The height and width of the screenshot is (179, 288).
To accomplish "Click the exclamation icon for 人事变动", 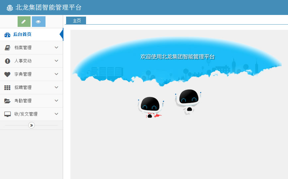I will pos(7,61).
